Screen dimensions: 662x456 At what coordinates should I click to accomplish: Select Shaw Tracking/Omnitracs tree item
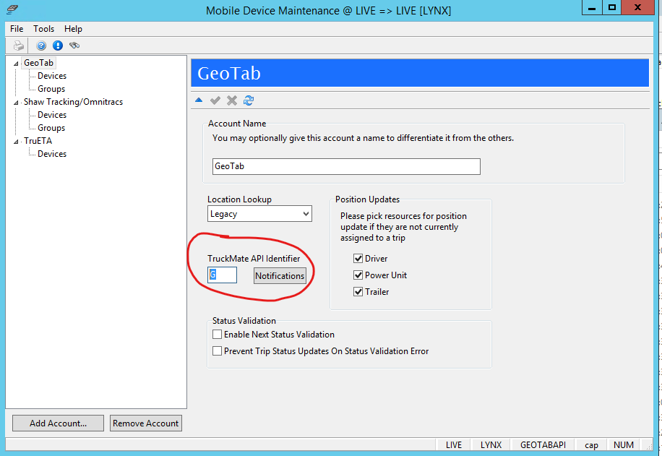click(x=74, y=102)
